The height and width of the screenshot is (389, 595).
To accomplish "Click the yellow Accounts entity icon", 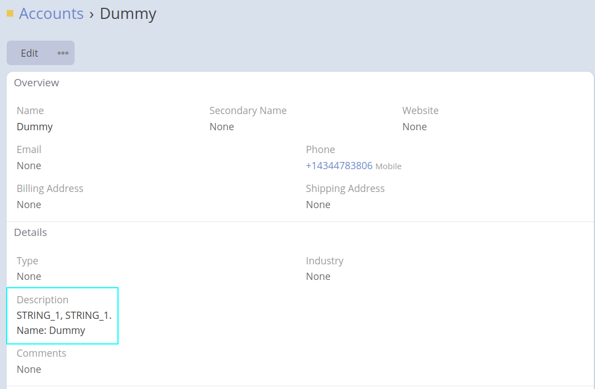I will point(10,13).
